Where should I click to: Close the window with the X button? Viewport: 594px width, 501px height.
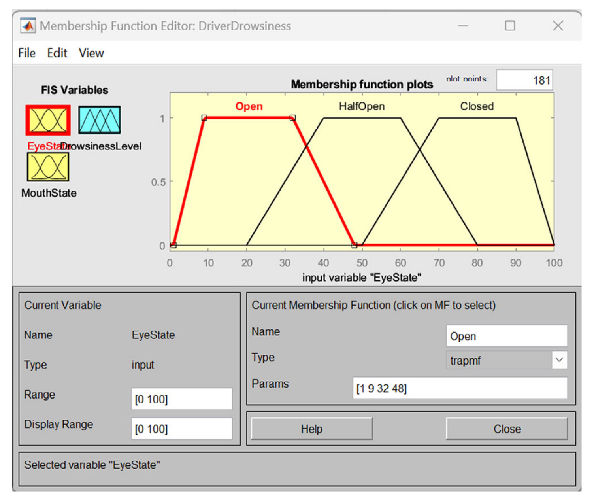tap(558, 26)
